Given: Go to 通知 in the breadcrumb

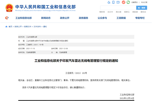Looking at the screenshot, I should [45, 27].
